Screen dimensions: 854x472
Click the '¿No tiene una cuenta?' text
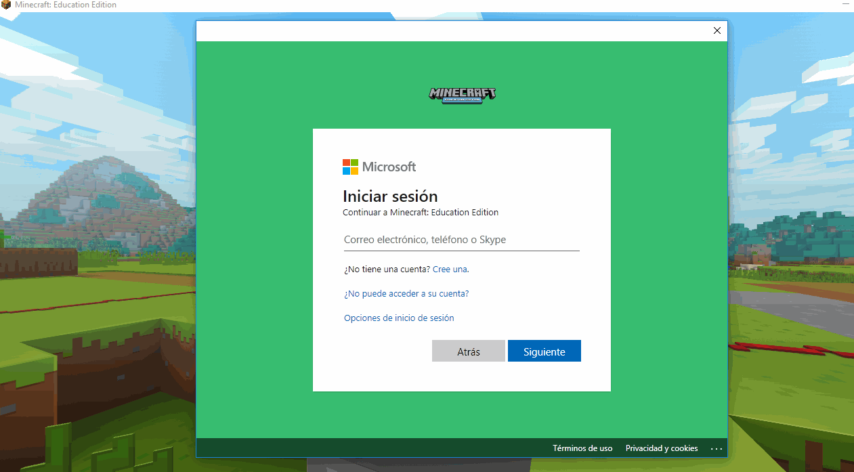pyautogui.click(x=387, y=269)
